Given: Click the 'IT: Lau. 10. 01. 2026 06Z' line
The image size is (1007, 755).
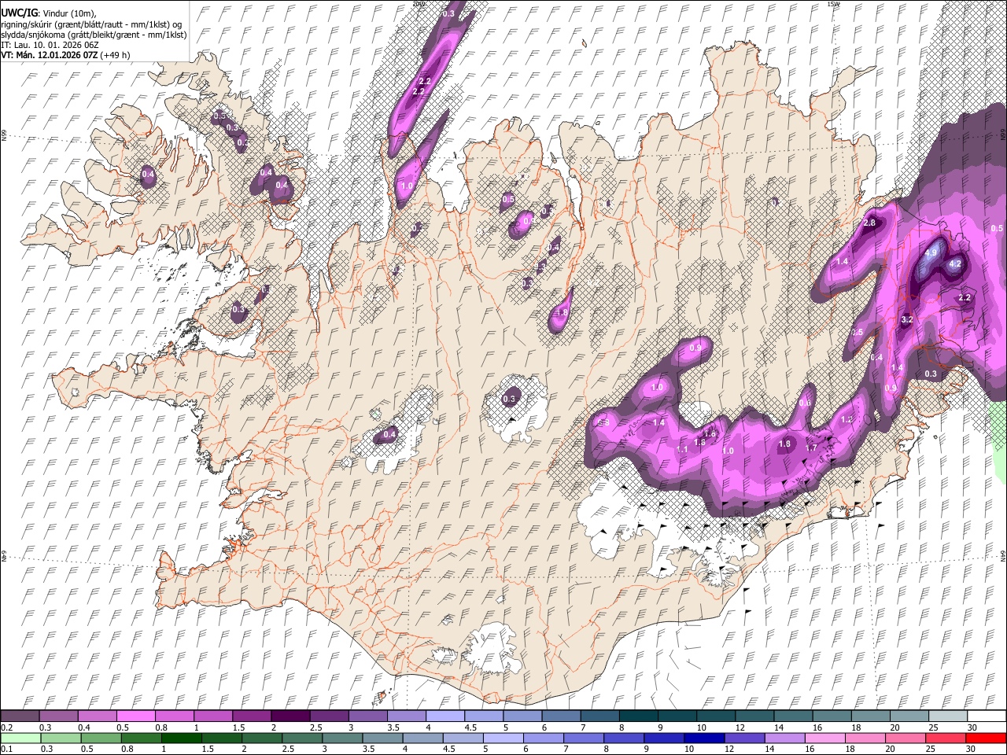Looking at the screenshot, I should pyautogui.click(x=50, y=45).
